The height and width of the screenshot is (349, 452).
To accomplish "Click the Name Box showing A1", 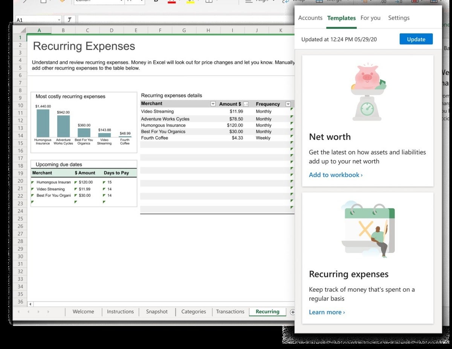I will pos(38,20).
